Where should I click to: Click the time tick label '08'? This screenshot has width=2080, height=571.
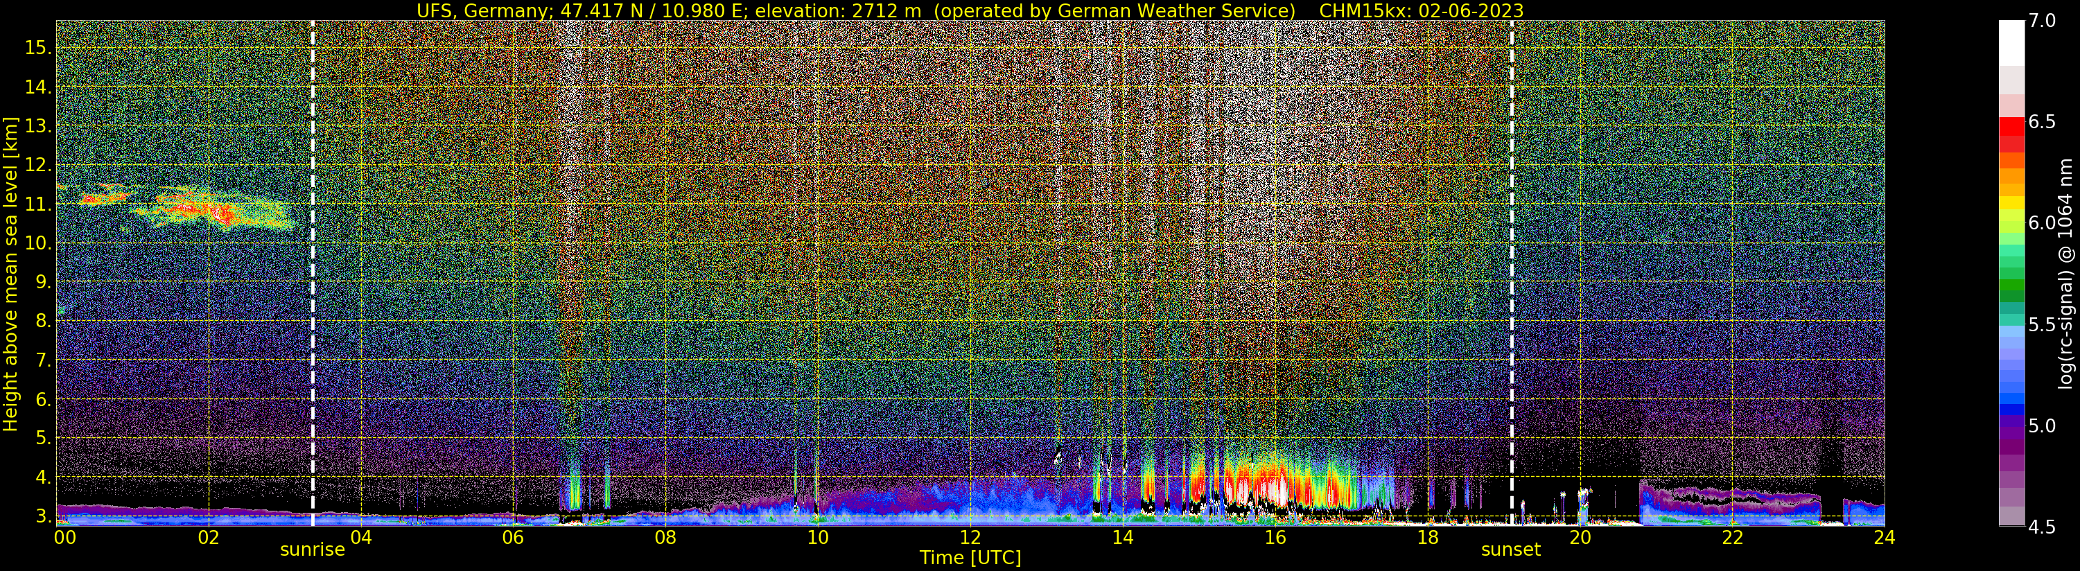665,537
